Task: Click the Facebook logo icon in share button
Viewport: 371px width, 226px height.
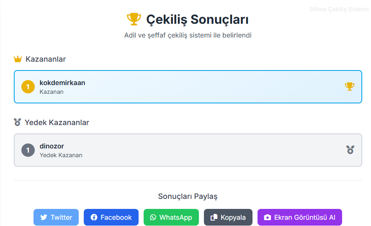Action: pos(94,217)
